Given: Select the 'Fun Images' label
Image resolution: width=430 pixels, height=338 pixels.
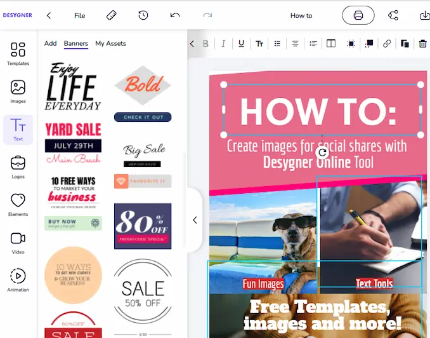Looking at the screenshot, I should [263, 284].
